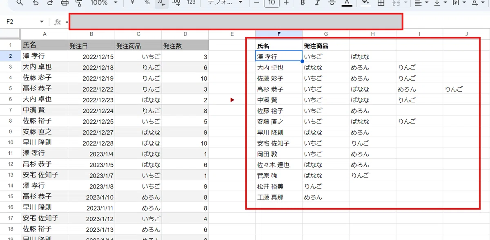Screen dimensions: 490x240
Task: Click the merge cells icon
Action: (396, 2)
